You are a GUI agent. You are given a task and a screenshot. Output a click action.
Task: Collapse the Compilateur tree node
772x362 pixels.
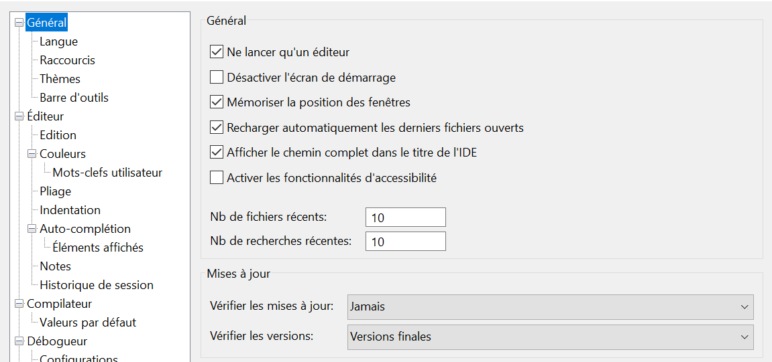19,304
